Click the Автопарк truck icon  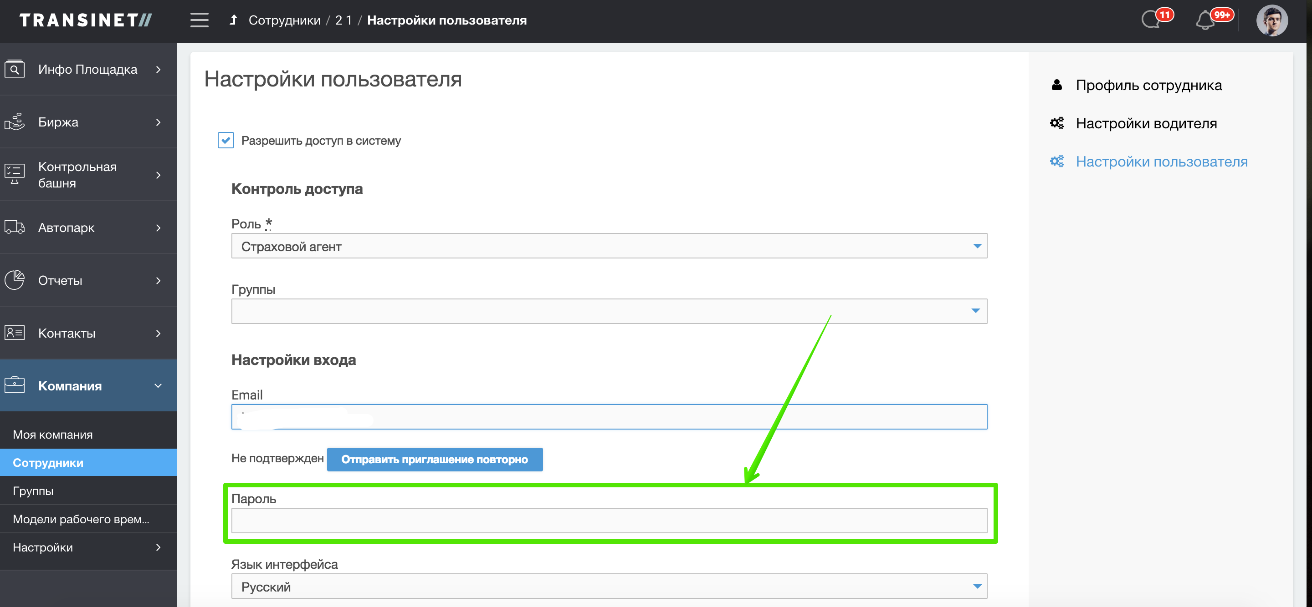pos(15,228)
